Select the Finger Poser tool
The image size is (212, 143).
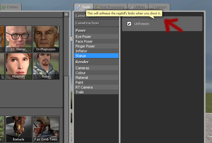(96, 46)
